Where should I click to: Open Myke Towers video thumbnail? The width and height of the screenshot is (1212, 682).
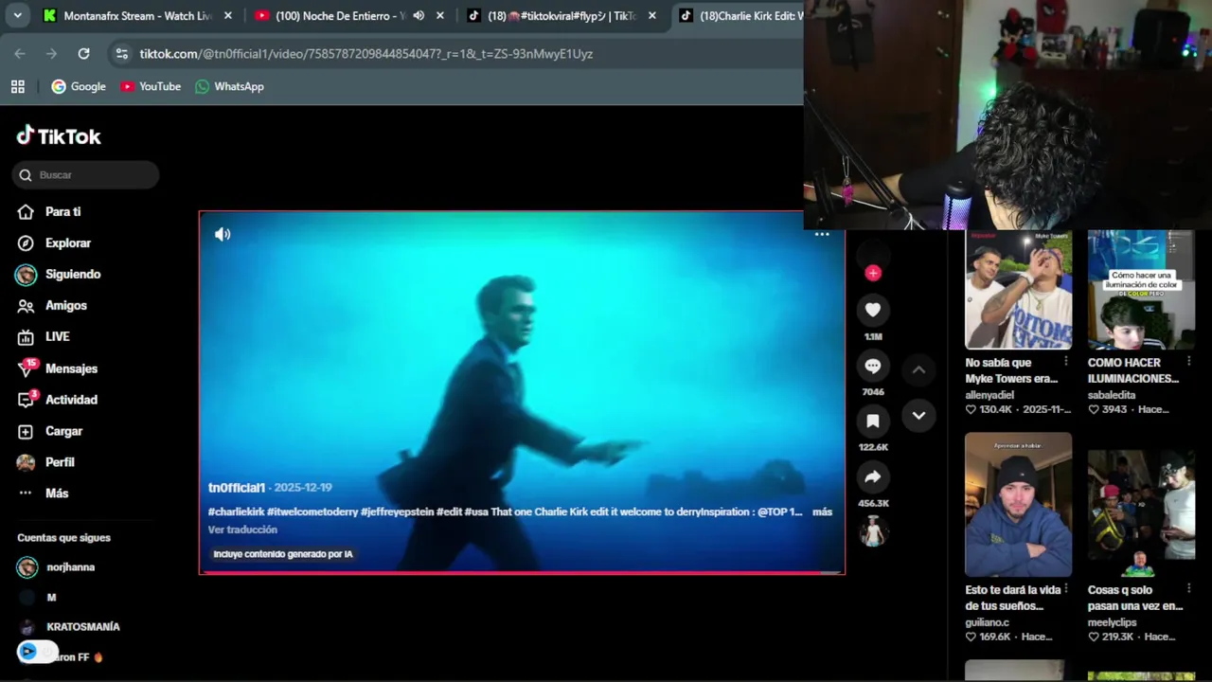1018,290
